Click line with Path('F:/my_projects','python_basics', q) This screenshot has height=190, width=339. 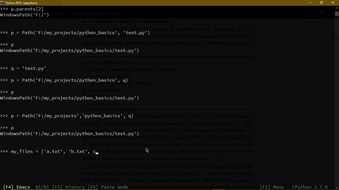[67, 116]
